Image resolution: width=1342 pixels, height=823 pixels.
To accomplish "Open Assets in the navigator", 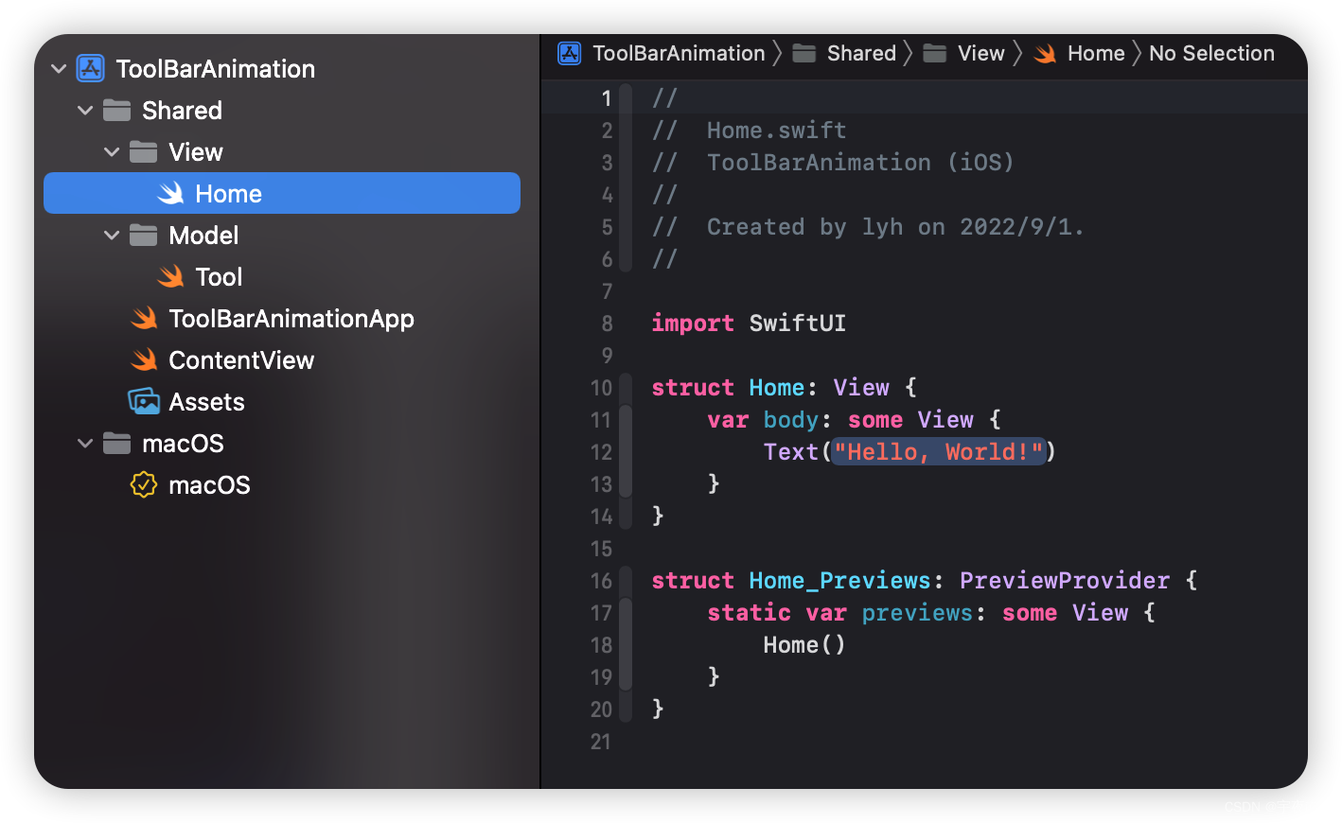I will point(206,402).
